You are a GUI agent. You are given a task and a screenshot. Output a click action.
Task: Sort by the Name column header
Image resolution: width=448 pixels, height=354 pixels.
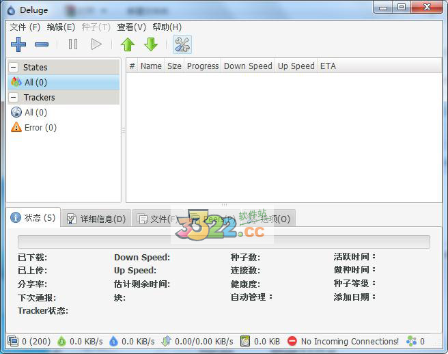(x=151, y=66)
